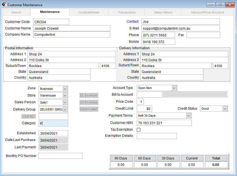
Task: Click the Exemption Details field
Action: (x=157, y=136)
